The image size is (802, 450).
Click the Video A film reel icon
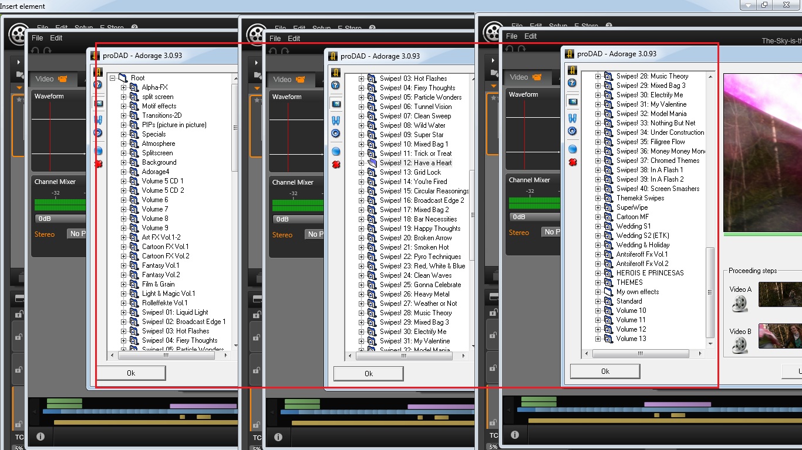click(x=740, y=303)
